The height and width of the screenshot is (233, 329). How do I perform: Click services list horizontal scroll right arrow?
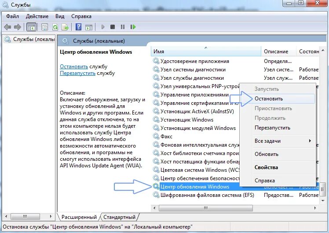315,208
